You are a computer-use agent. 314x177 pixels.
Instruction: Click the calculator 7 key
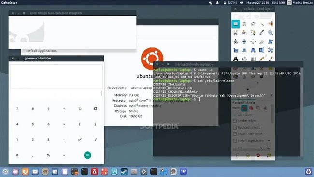pos(17,109)
